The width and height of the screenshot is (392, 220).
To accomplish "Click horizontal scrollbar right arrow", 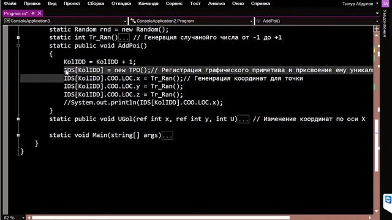I will pos(370,218).
